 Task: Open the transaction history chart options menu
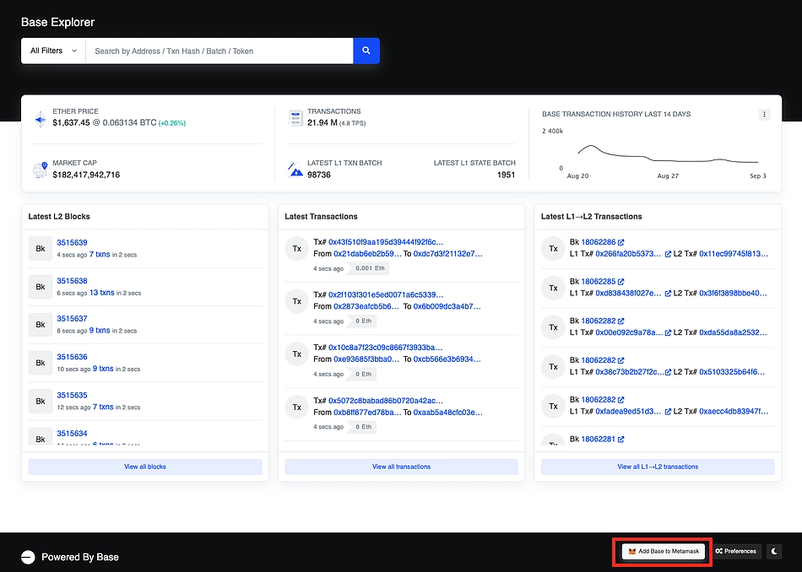(764, 115)
